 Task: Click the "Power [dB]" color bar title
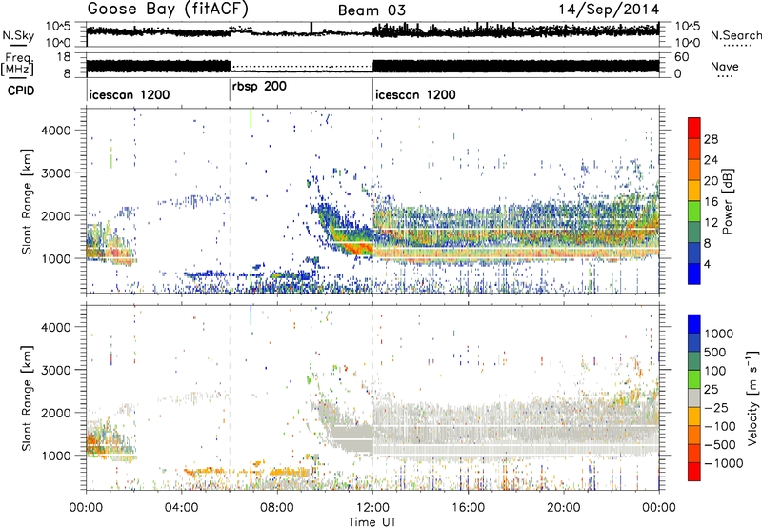[727, 201]
